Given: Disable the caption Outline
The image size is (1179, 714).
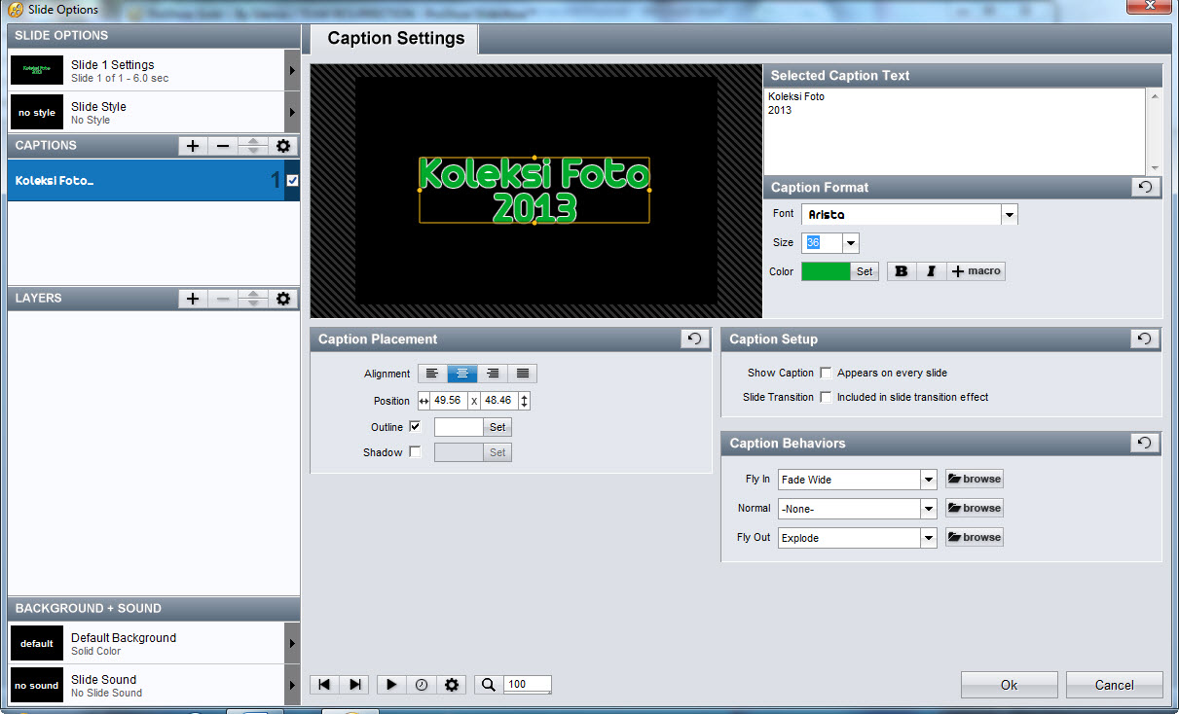Looking at the screenshot, I should click(x=416, y=426).
